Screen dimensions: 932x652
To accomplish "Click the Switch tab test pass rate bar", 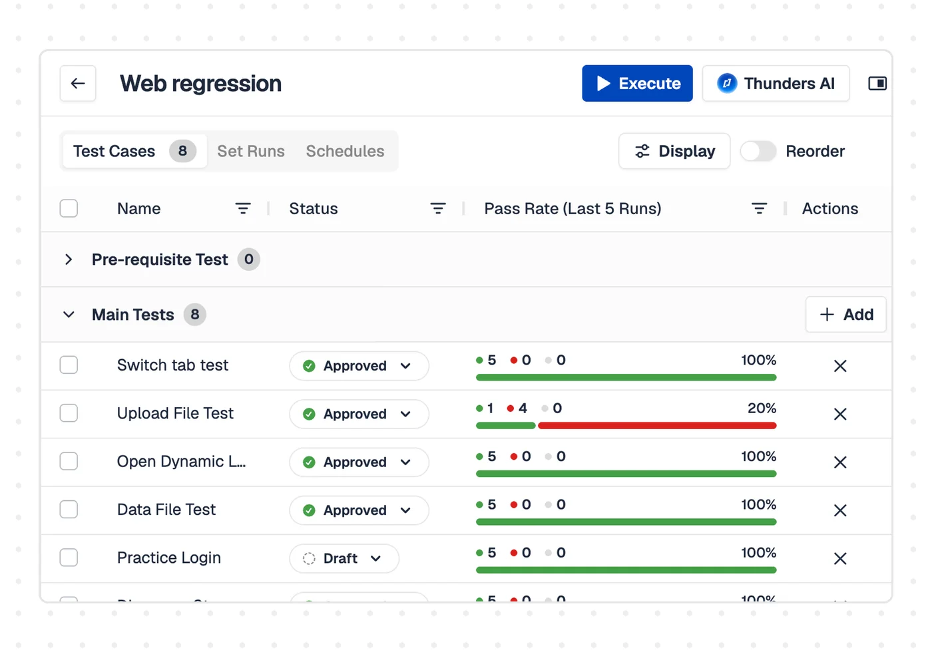I will click(626, 377).
